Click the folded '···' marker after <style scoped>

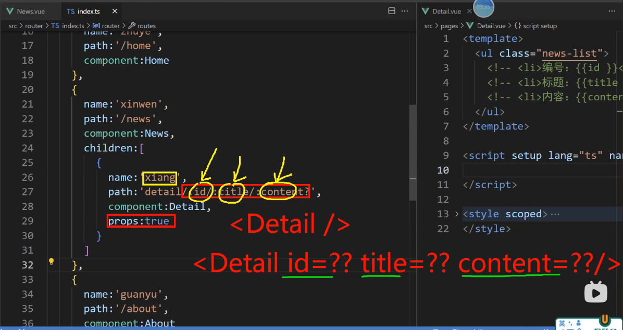pyautogui.click(x=555, y=214)
